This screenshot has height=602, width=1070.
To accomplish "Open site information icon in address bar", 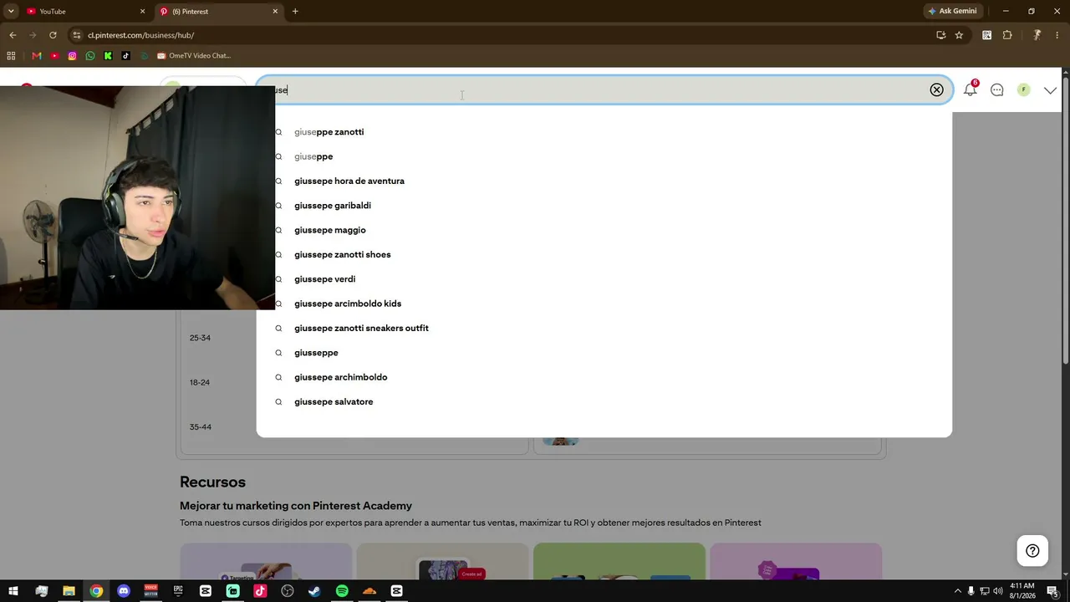I will (x=77, y=35).
